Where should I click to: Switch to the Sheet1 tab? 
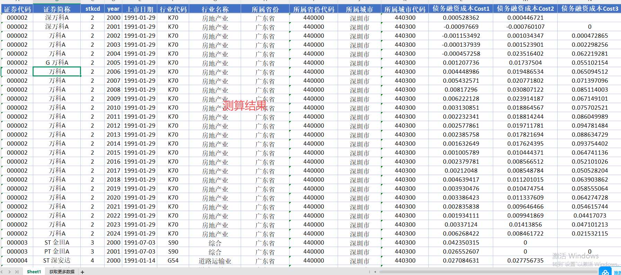34,272
